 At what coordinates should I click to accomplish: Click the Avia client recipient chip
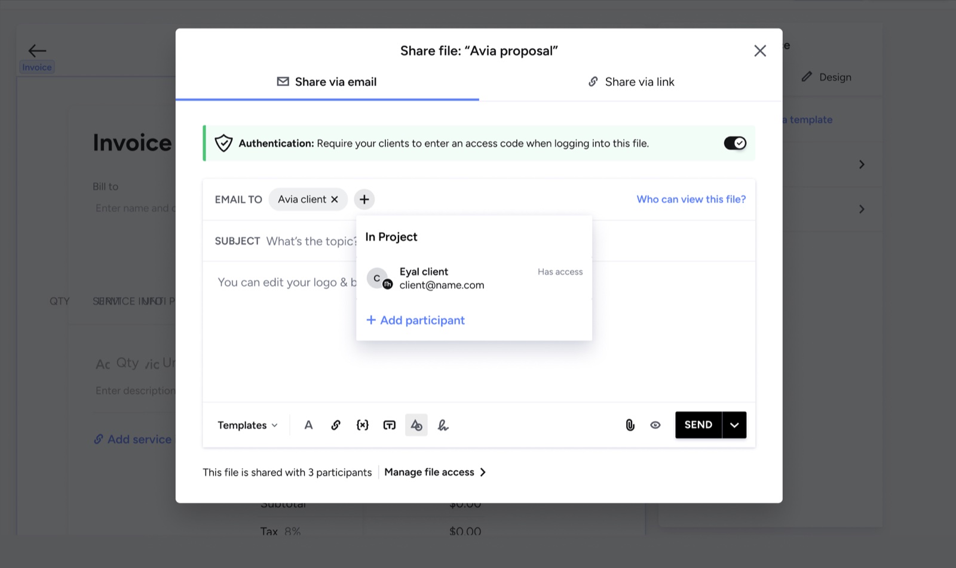[308, 199]
